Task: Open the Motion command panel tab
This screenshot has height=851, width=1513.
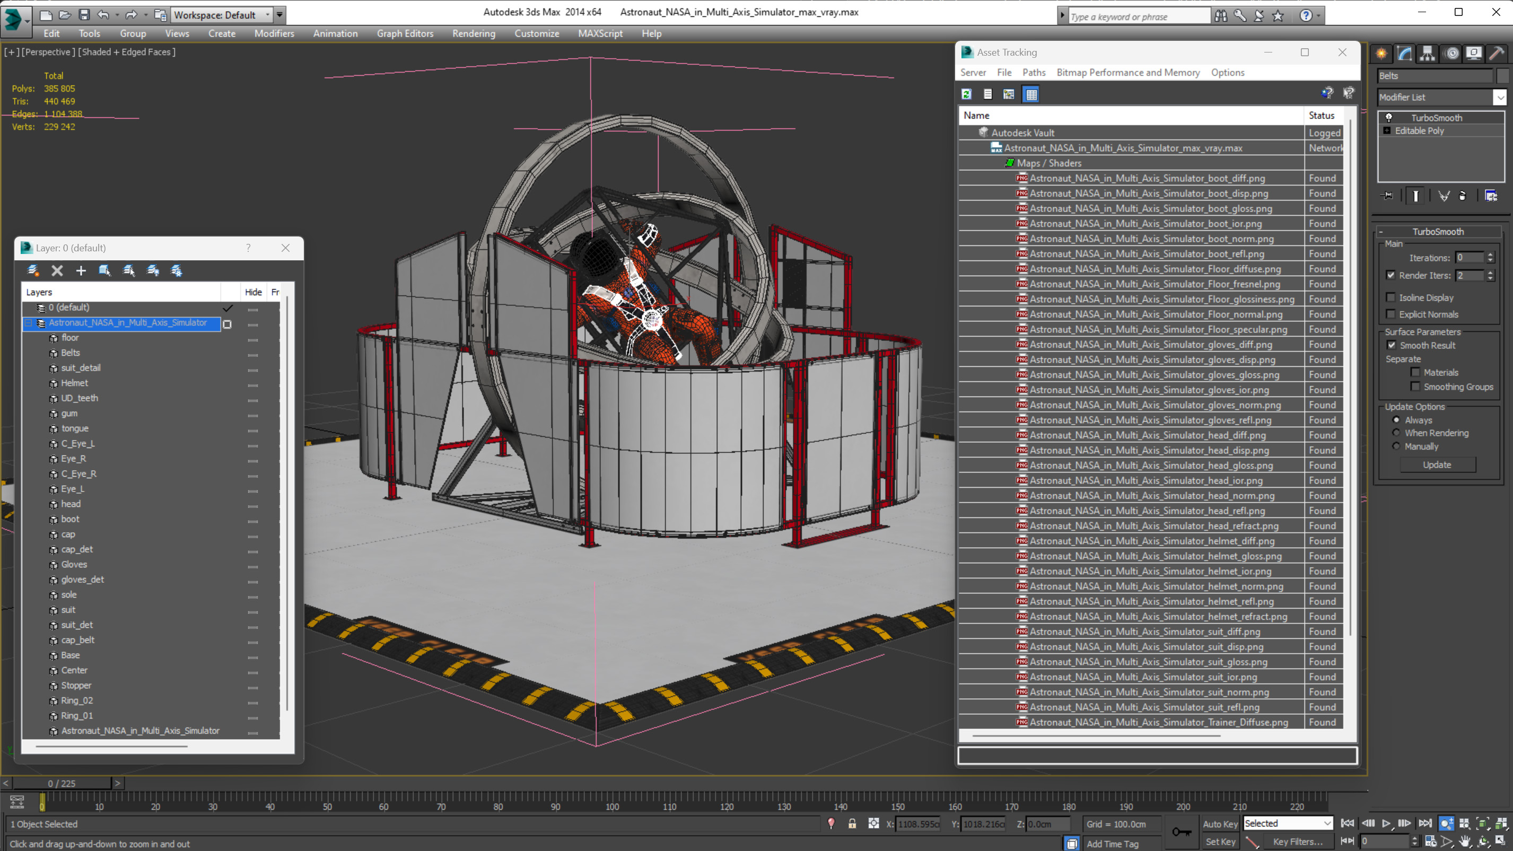Action: 1451,54
